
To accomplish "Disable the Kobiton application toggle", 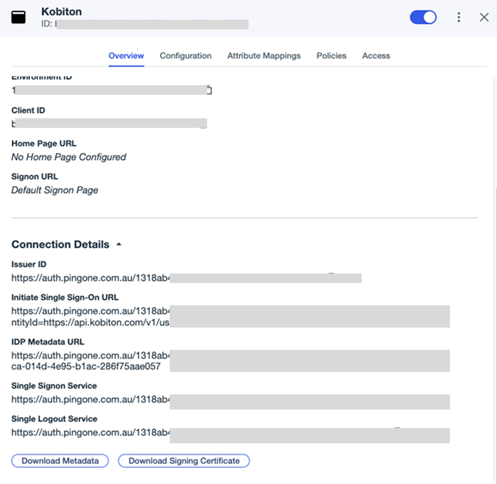I will (423, 17).
